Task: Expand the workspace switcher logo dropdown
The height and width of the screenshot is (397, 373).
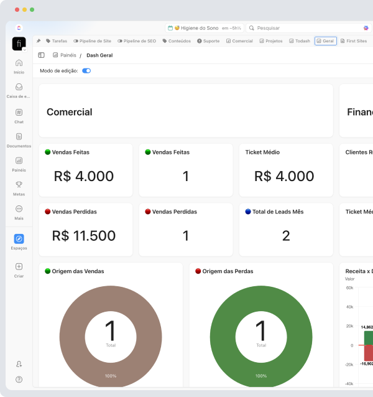Action: (x=19, y=44)
